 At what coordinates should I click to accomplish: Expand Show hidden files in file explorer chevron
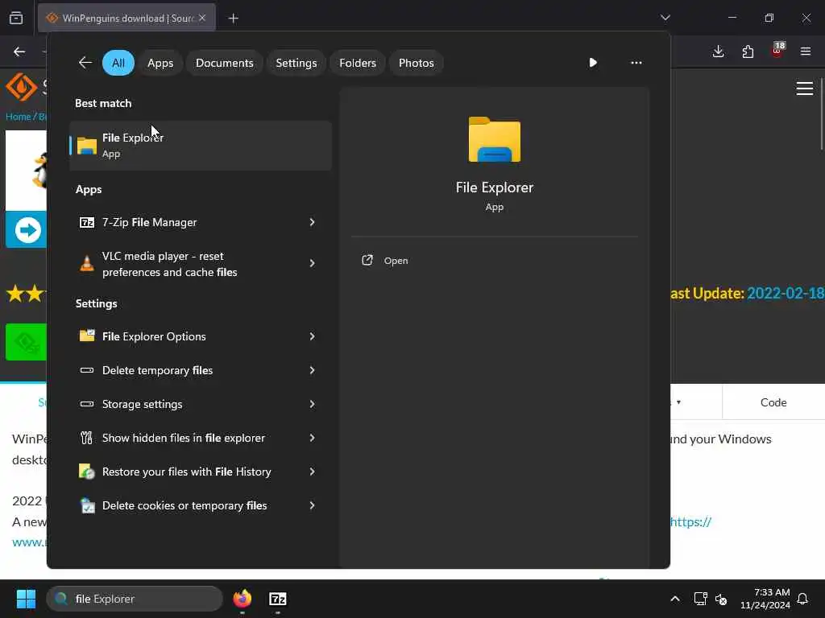[x=312, y=438]
